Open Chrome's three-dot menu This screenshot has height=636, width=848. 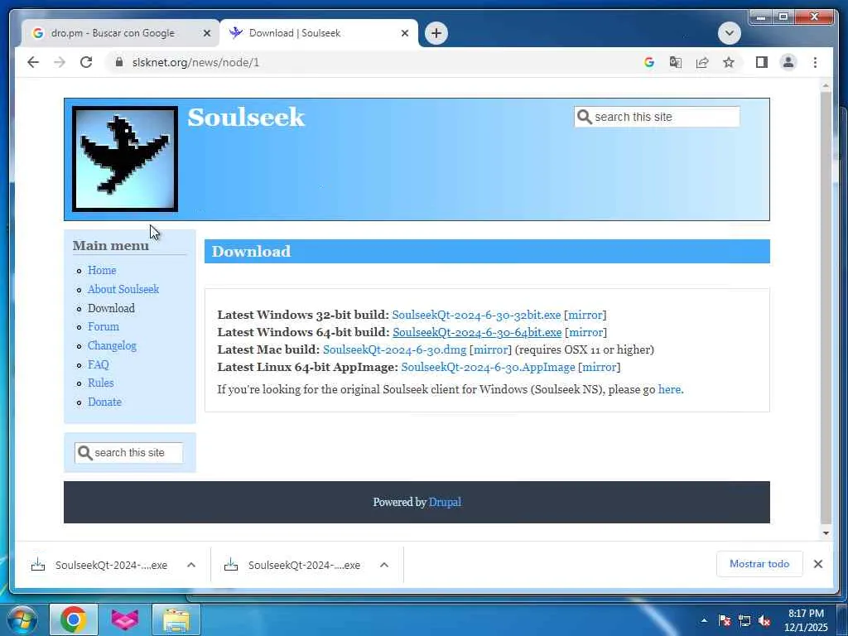tap(815, 62)
